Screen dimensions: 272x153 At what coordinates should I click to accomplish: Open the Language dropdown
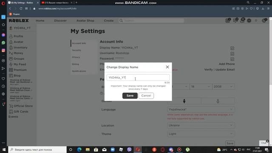pos(201,110)
